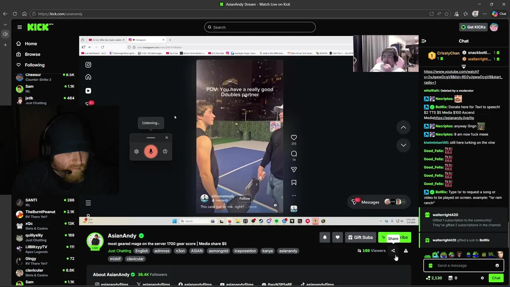510x287 pixels.
Task: Open jstlk's Just Chatting channel
Action: pyautogui.click(x=45, y=100)
